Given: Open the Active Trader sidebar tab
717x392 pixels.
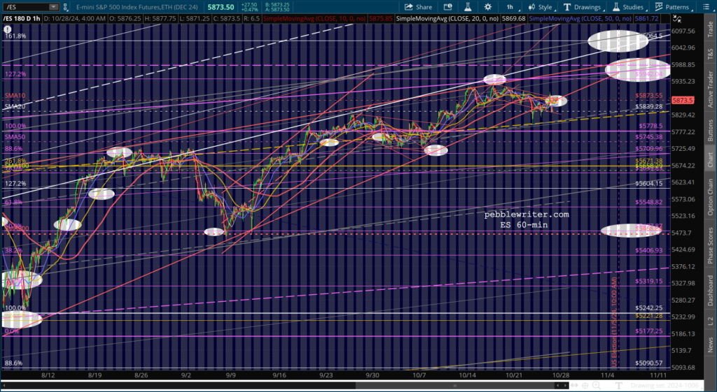Looking at the screenshot, I should (x=710, y=89).
